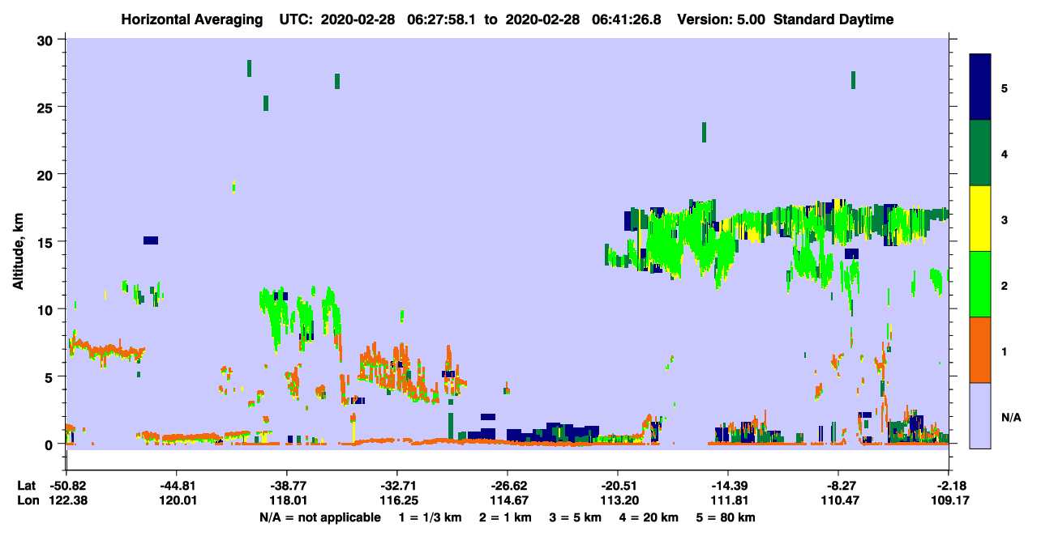Click the longitude value 122.38
Screen dimensions: 1054x540
click(66, 500)
